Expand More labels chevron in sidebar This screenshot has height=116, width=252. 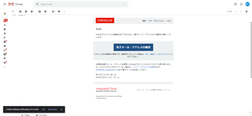point(5,67)
